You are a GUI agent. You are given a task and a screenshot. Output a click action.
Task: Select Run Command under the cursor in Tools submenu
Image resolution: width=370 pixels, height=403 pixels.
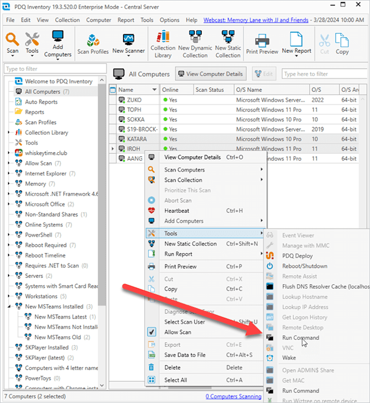tap(301, 338)
